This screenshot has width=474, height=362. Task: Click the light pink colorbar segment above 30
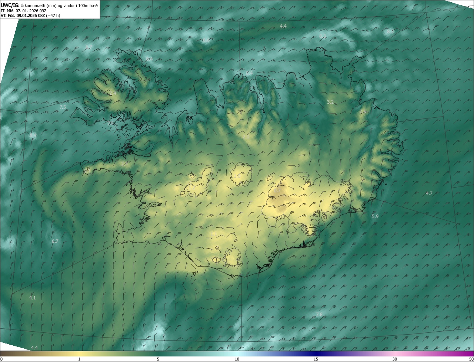point(395,353)
